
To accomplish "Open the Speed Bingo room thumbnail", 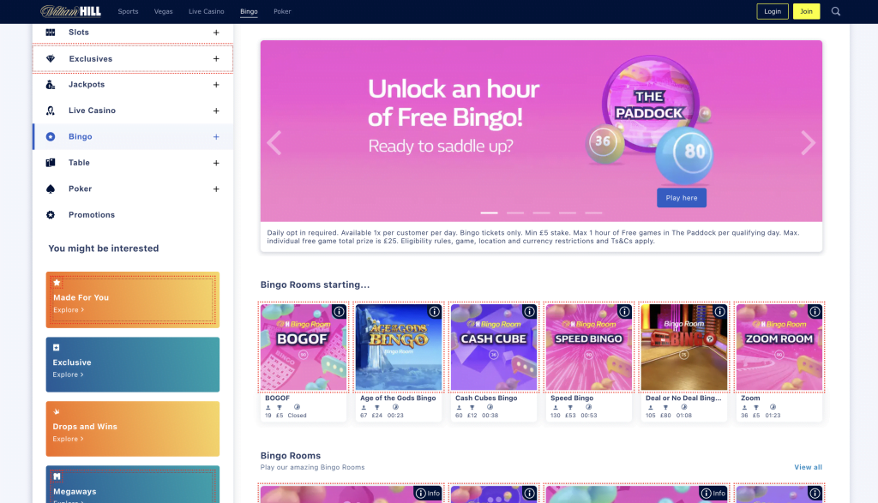I will 588,347.
